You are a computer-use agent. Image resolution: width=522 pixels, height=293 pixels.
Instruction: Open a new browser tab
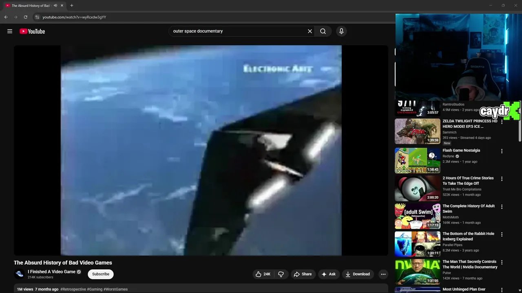[72, 6]
